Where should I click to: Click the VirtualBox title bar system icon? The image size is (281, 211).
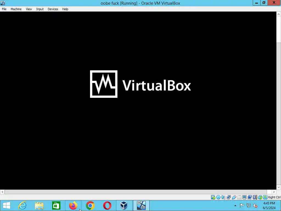point(3,3)
